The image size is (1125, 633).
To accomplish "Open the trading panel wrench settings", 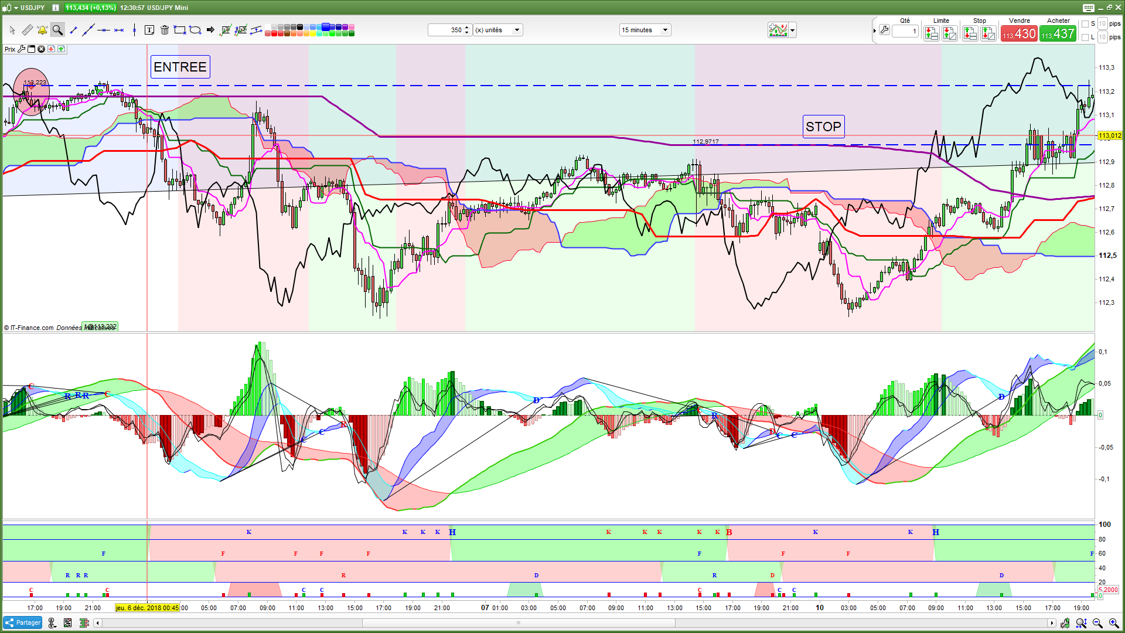I will click(x=884, y=30).
